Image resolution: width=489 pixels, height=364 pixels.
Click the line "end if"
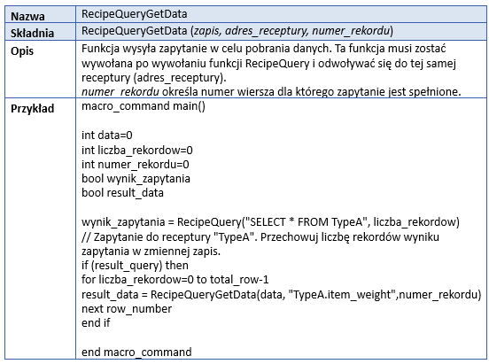pos(96,323)
